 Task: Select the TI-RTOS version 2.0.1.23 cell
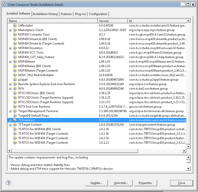104,143
